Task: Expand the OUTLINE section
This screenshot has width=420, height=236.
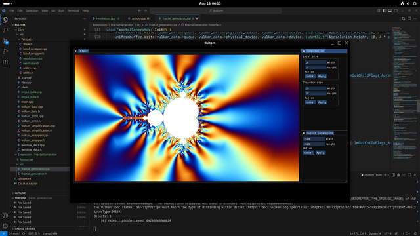Action: pos(20,193)
